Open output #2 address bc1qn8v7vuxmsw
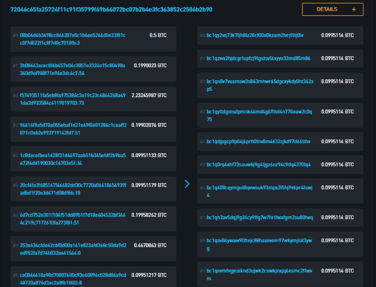This screenshot has width=376, height=287. click(260, 85)
